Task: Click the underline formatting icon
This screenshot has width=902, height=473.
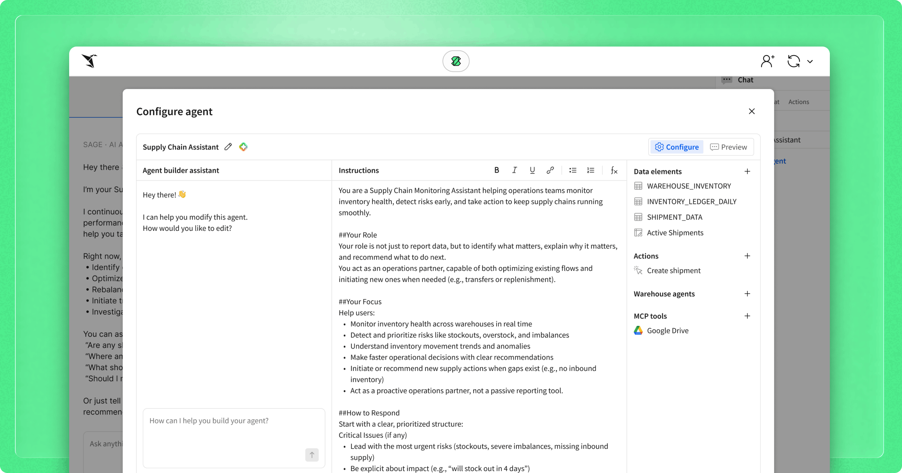Action: click(x=532, y=170)
